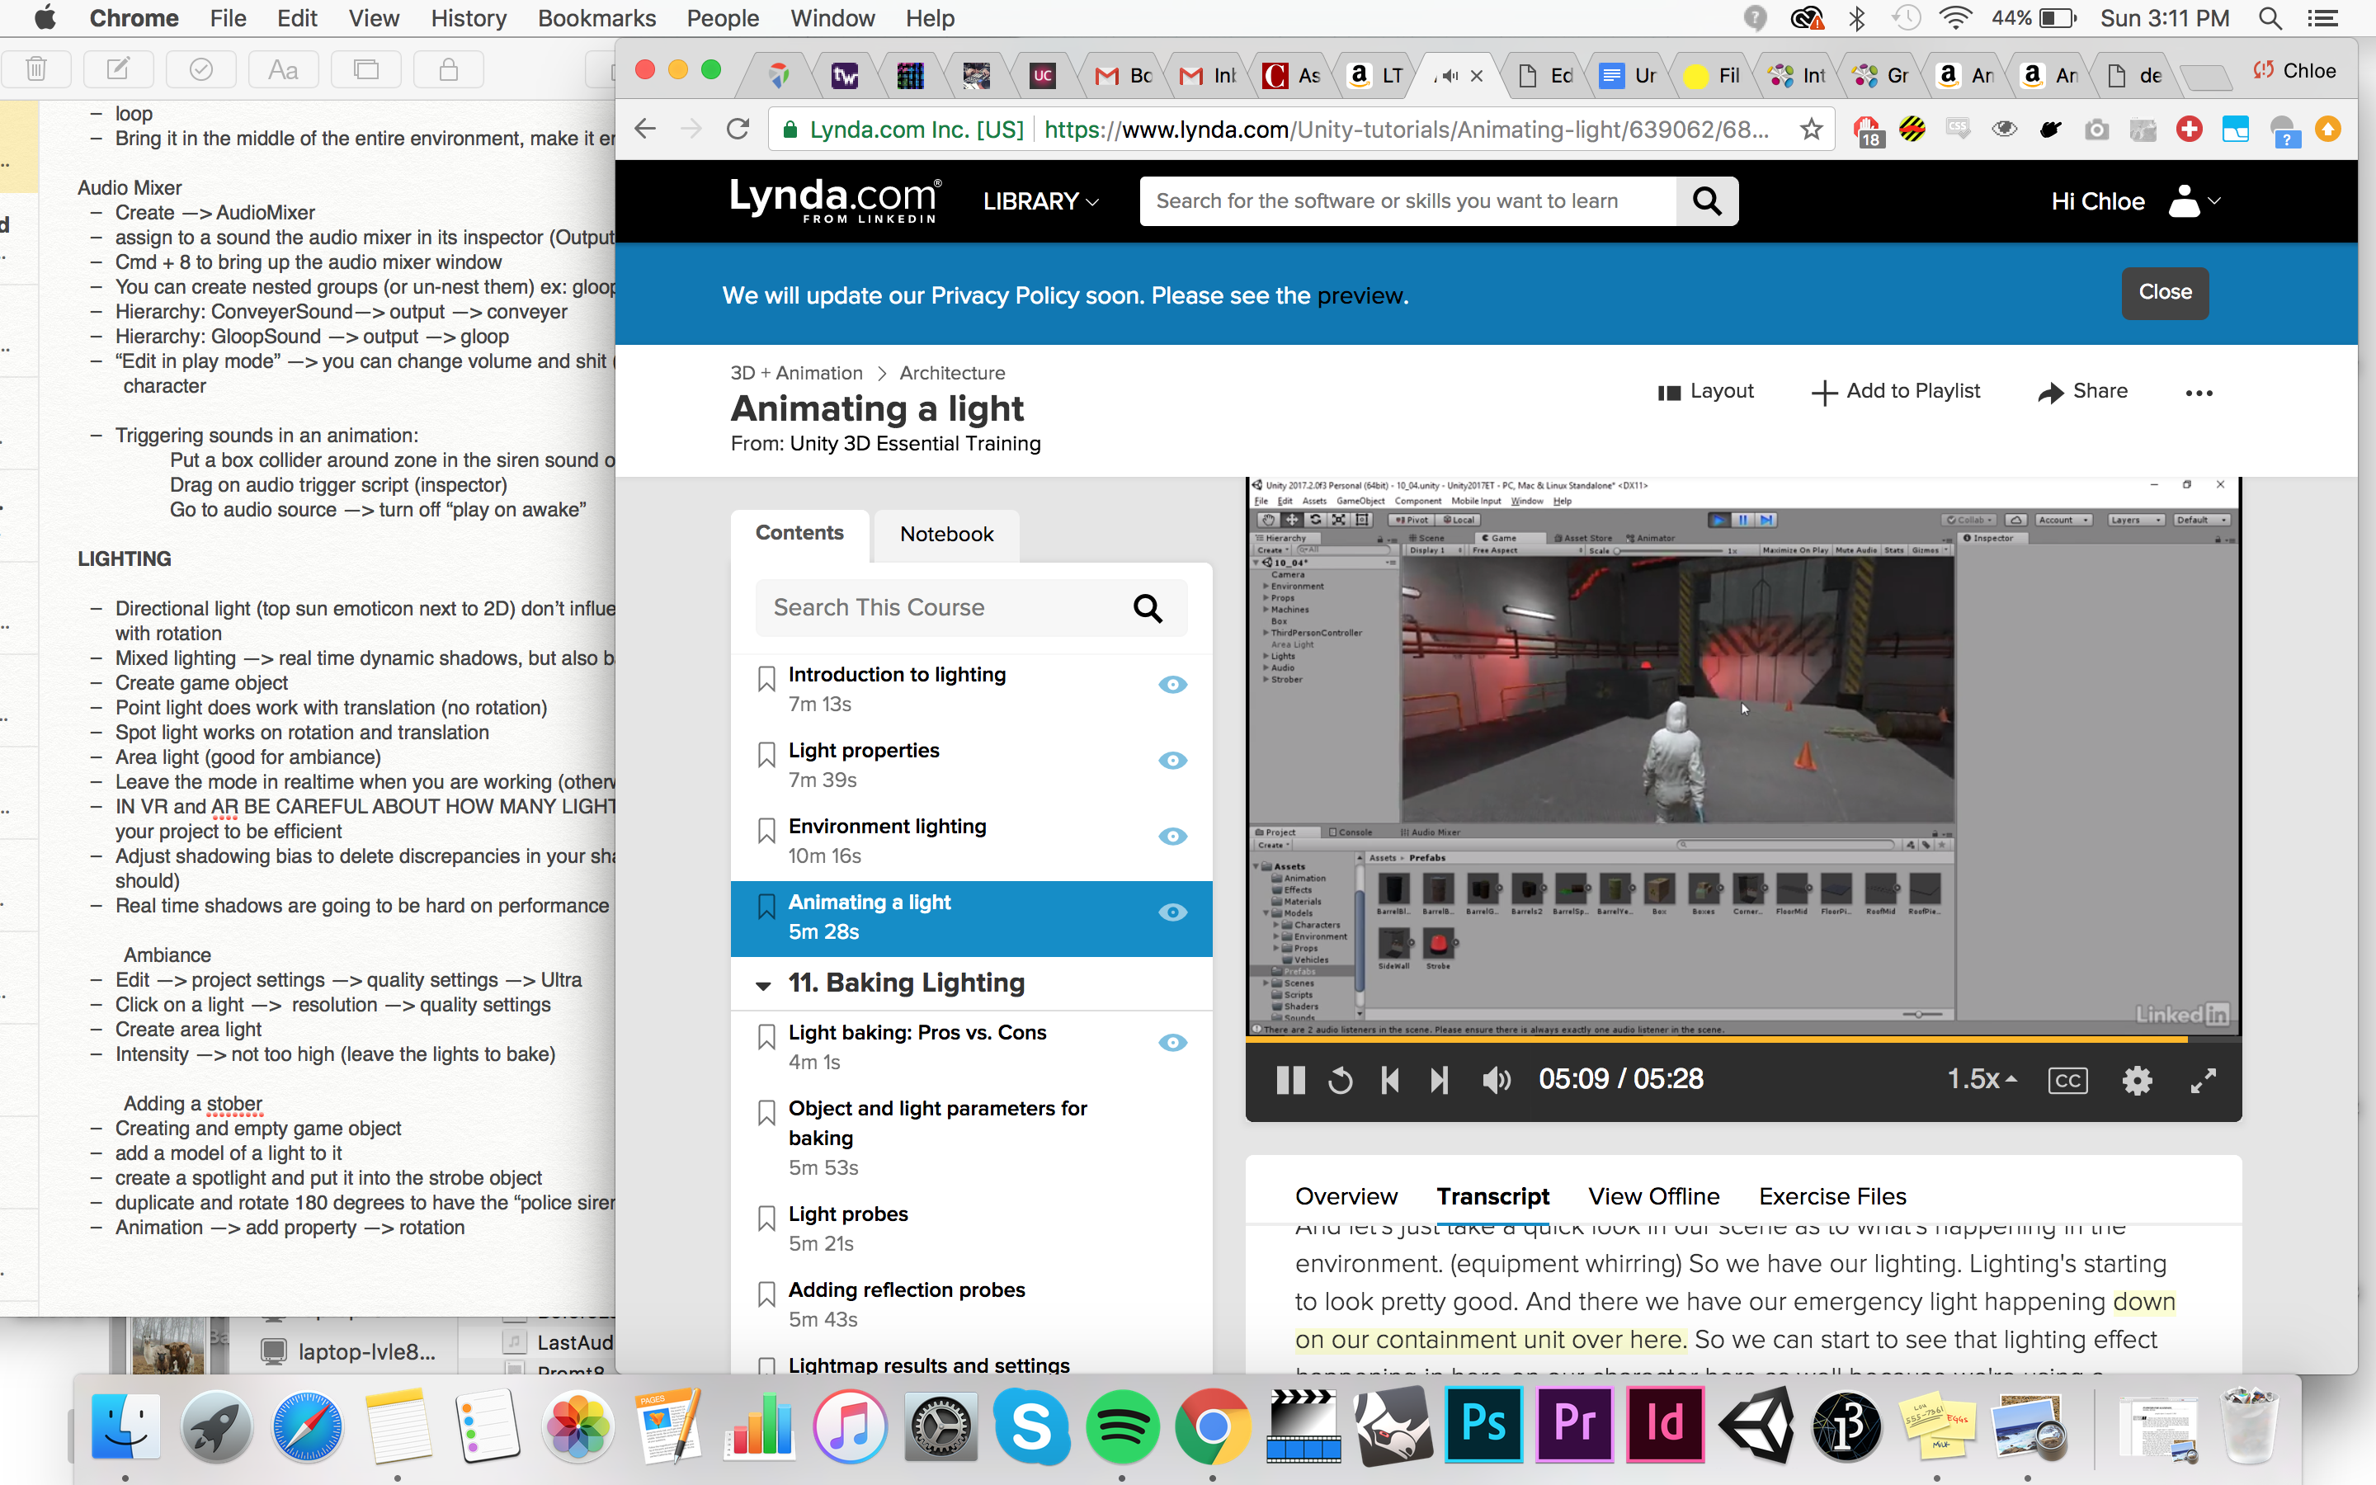The width and height of the screenshot is (2376, 1485).
Task: Bookmark Light properties video
Action: pyautogui.click(x=766, y=754)
